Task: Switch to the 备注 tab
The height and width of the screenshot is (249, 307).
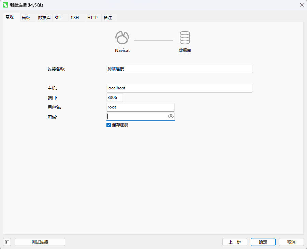Action: pyautogui.click(x=108, y=18)
